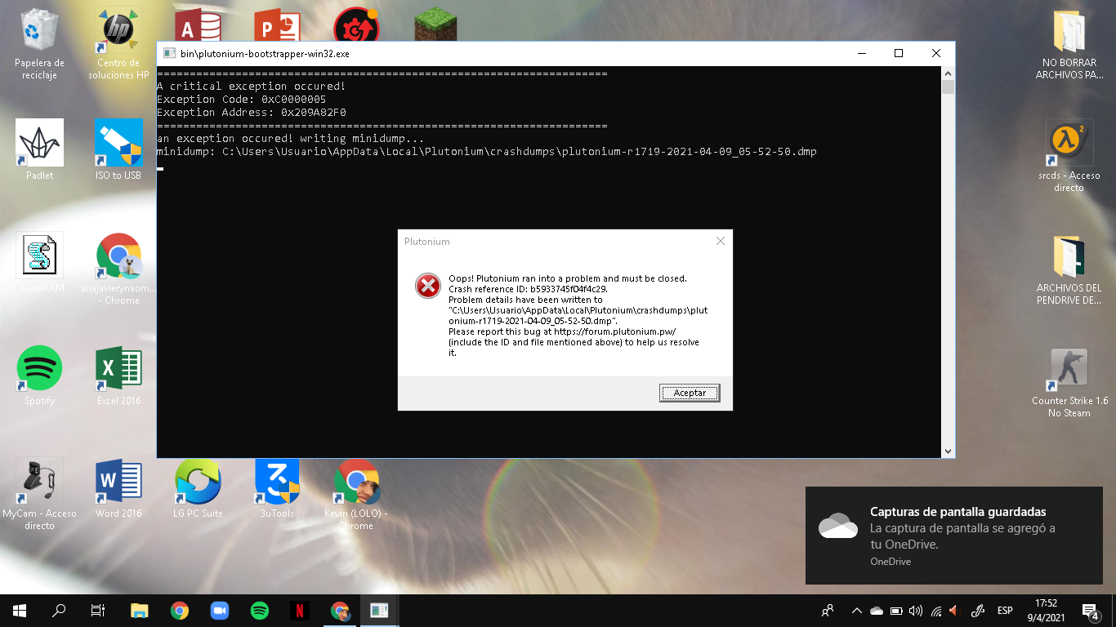
Task: Select the Plutonium console taskbar item
Action: pyautogui.click(x=379, y=611)
